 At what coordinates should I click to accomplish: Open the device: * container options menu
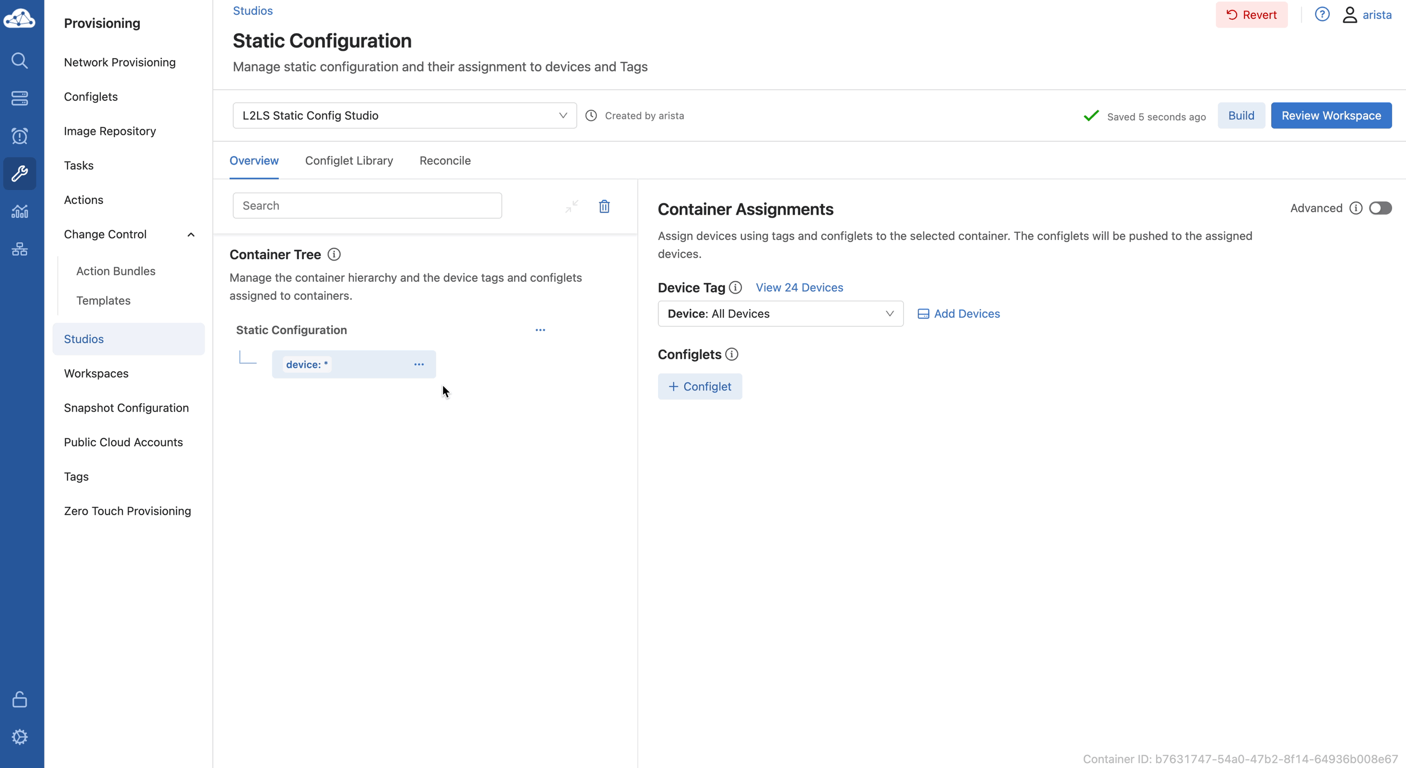click(x=418, y=364)
